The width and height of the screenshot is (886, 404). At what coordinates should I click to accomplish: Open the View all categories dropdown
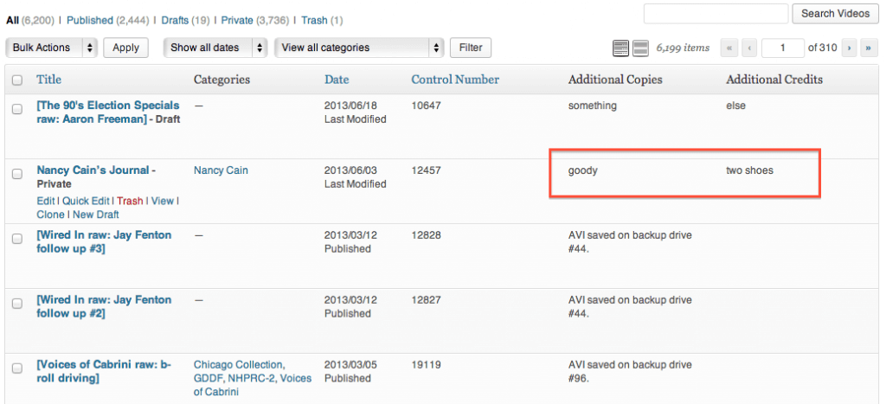[359, 48]
